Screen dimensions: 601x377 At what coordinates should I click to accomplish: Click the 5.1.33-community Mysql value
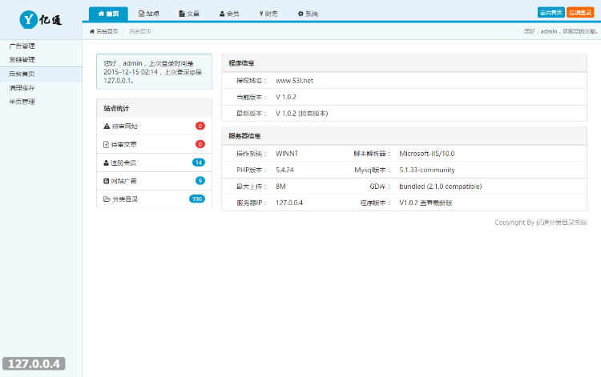(427, 170)
